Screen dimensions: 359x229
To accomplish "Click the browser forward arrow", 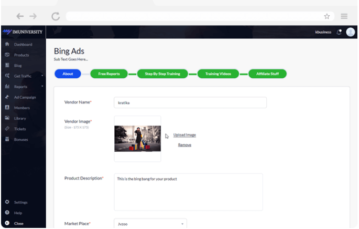I will tap(33, 16).
